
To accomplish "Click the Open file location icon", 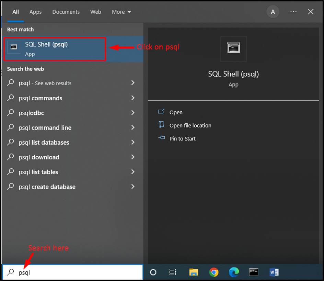I will point(161,125).
